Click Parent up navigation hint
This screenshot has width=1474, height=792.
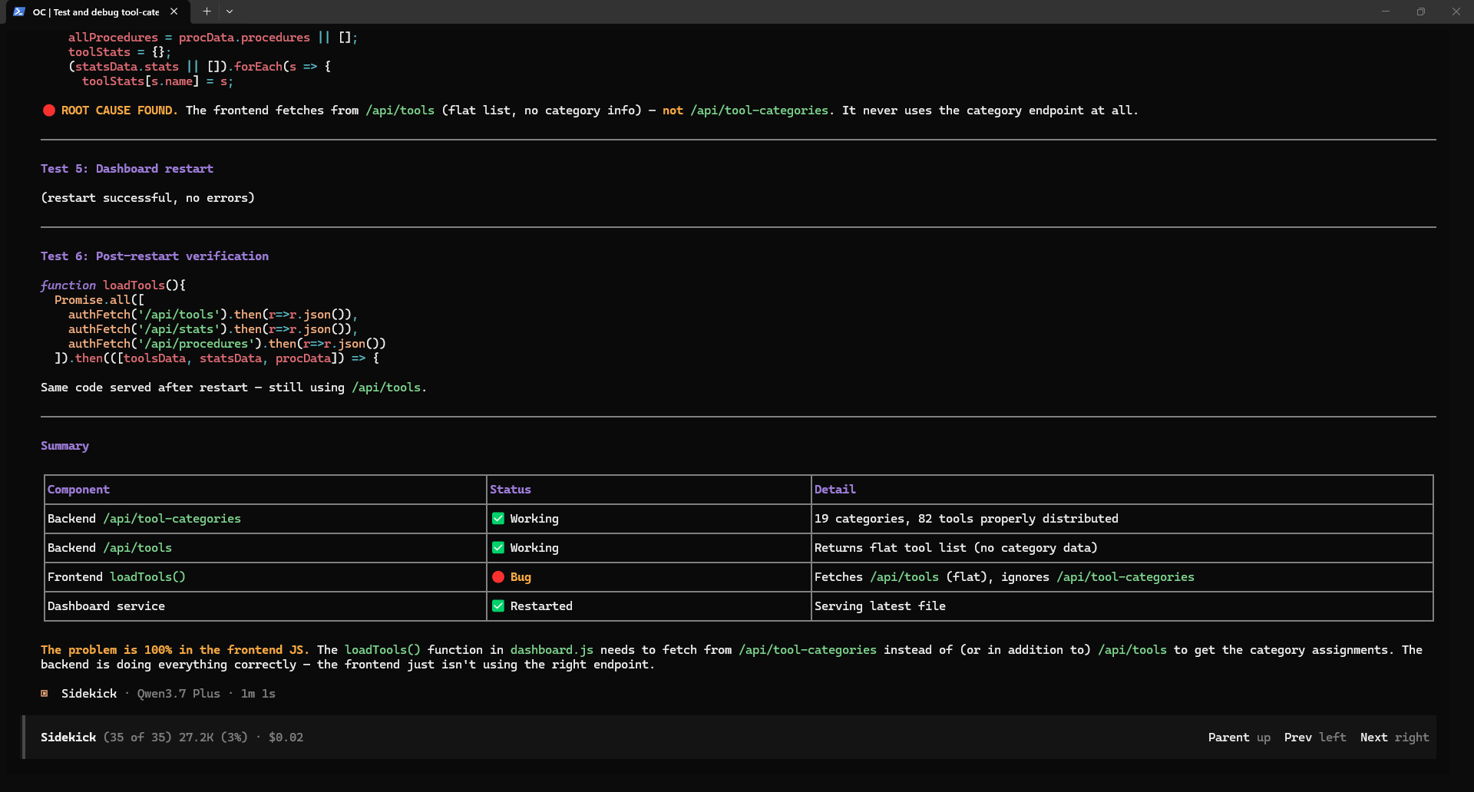(x=1239, y=738)
